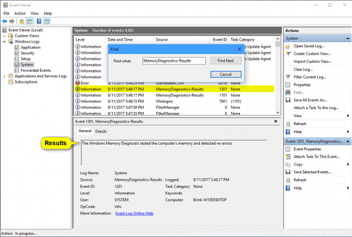This screenshot has width=352, height=237.
Task: Sort by the Source column header
Action: pos(182,40)
